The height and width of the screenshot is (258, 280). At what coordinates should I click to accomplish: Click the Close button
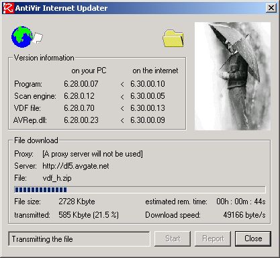253,239
